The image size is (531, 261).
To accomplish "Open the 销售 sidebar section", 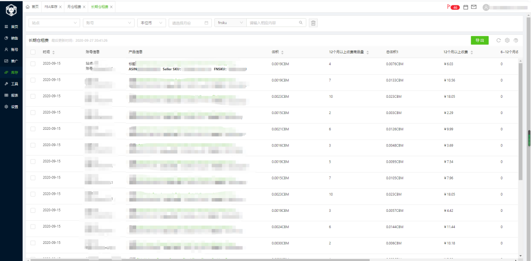I will (11, 38).
